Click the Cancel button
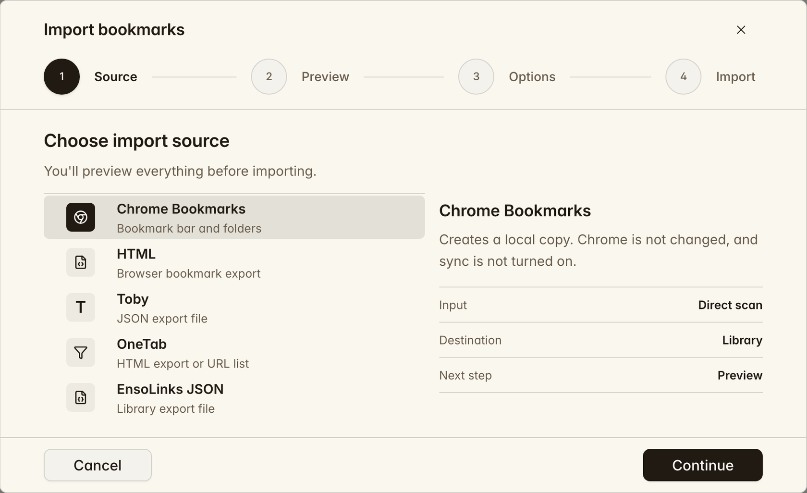Image resolution: width=807 pixels, height=493 pixels. [x=98, y=465]
